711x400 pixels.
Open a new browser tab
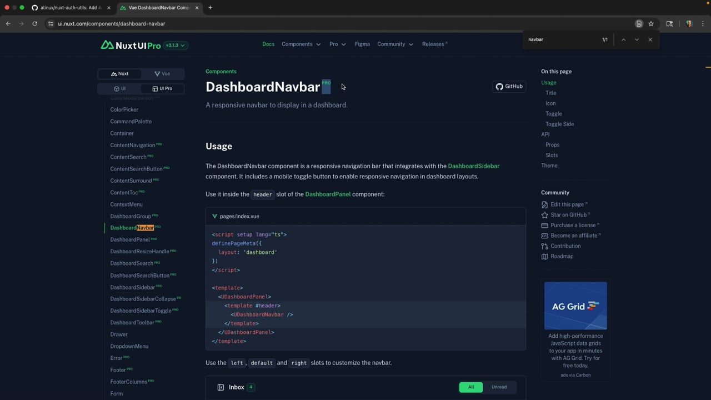210,8
